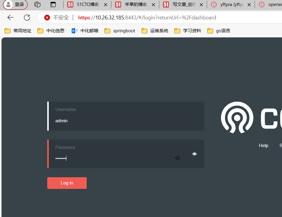Viewport: 282px width, 217px height.
Task: Close the yftyxa tab
Action: point(249,5)
